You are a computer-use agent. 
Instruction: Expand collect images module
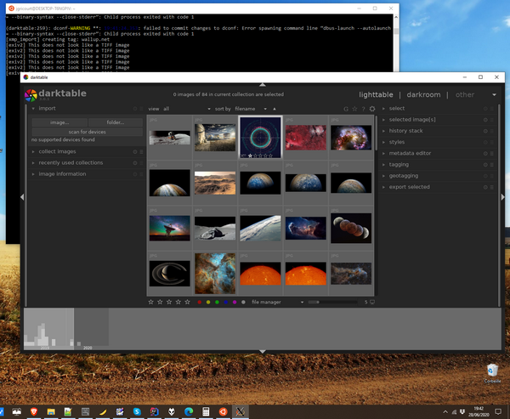33,151
